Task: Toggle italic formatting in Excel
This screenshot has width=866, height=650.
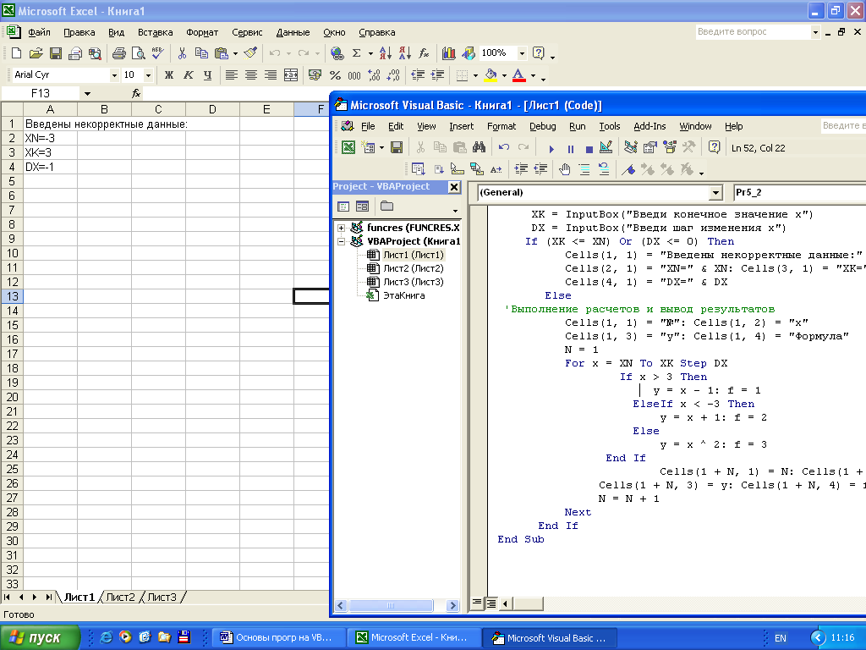Action: pyautogui.click(x=189, y=75)
